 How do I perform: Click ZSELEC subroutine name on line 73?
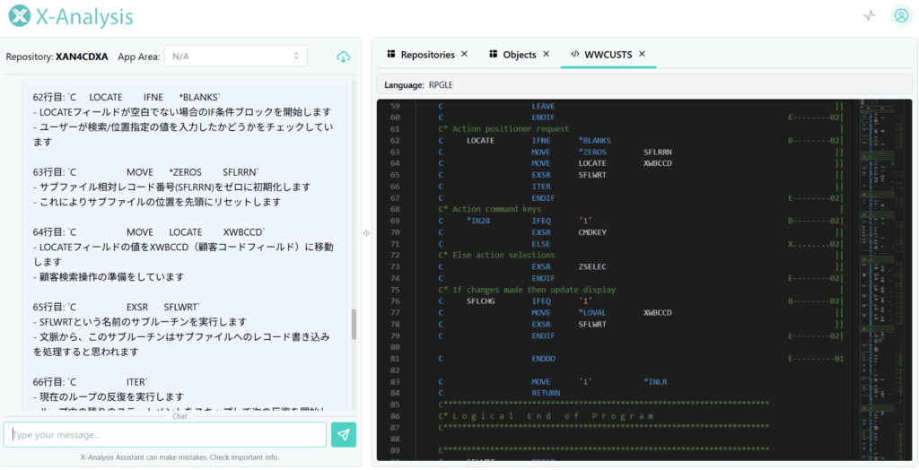[x=592, y=266]
